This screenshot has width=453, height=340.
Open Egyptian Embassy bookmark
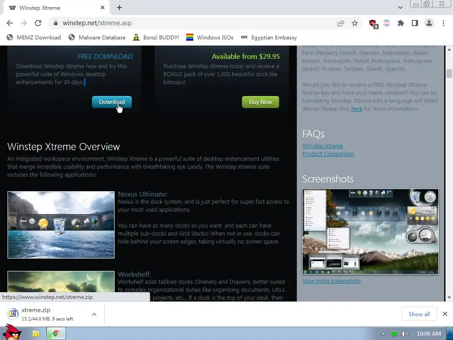(269, 37)
